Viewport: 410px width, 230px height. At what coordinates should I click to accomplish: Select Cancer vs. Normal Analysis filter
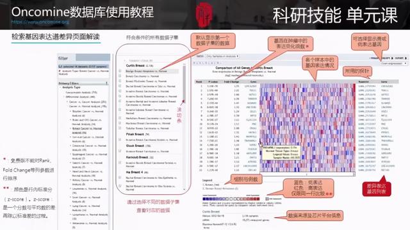(88, 107)
